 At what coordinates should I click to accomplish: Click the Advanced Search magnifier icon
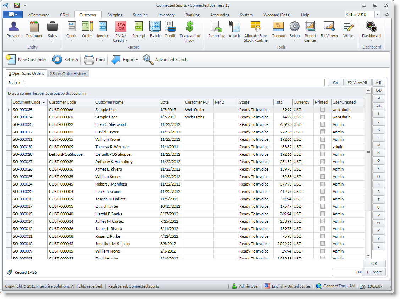point(148,60)
